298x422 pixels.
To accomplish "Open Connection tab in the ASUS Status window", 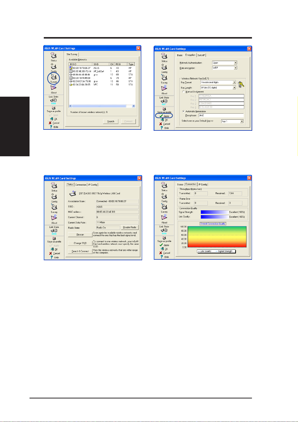I will coord(81,185).
